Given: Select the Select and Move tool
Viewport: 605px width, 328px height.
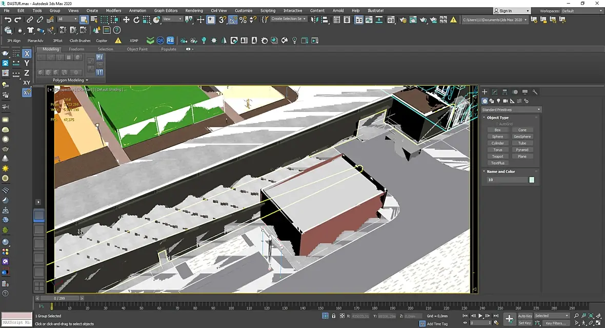Looking at the screenshot, I should tap(126, 20).
